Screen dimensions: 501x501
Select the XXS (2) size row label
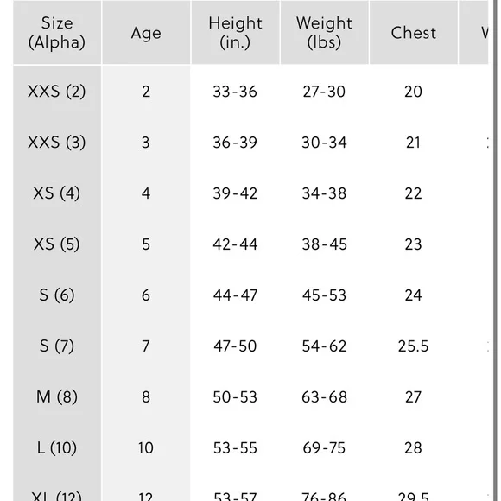pos(56,92)
